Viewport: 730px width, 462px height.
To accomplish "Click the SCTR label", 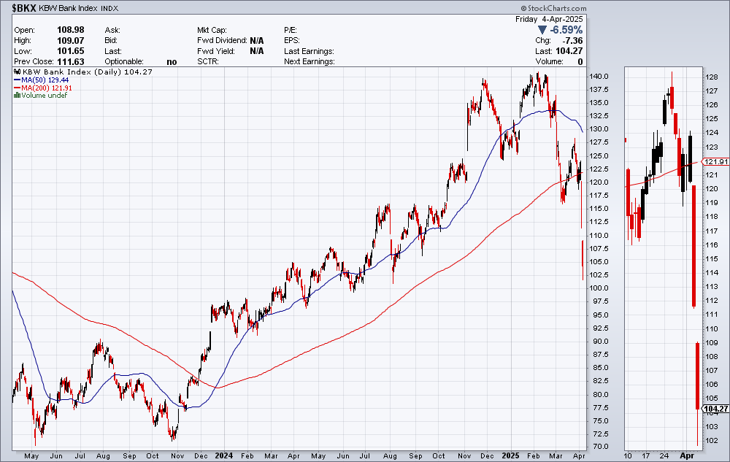I will (207, 61).
